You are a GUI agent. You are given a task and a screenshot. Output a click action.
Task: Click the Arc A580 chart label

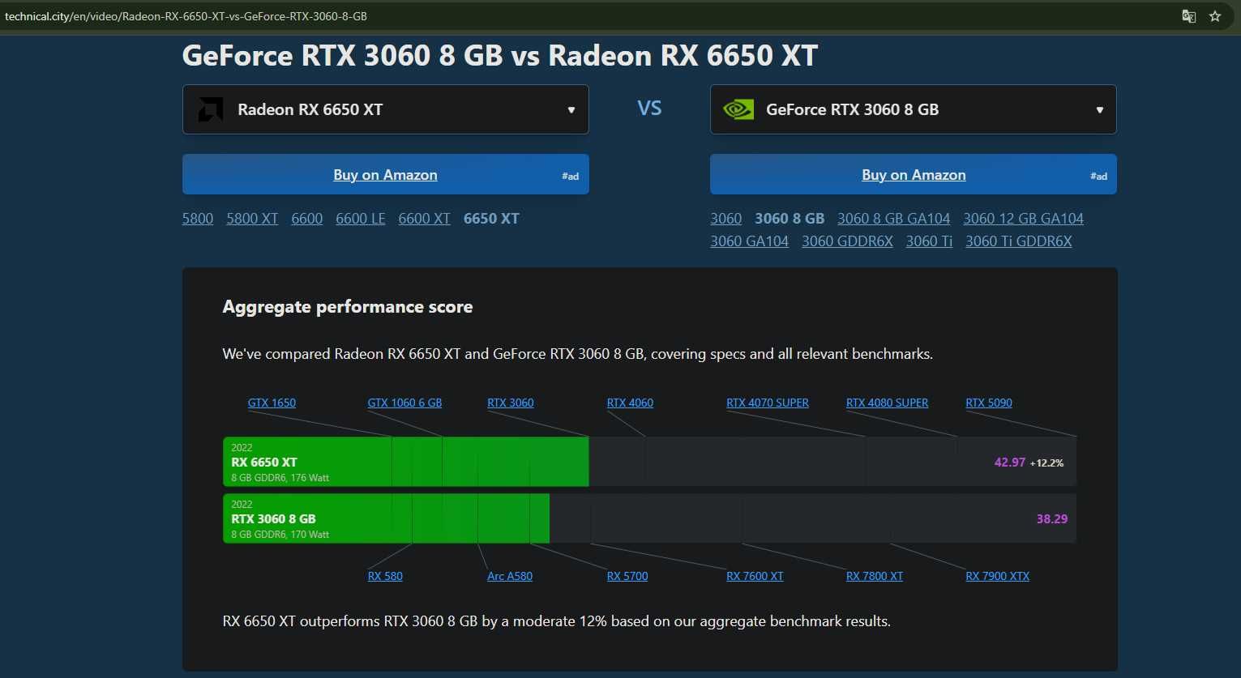click(x=510, y=576)
